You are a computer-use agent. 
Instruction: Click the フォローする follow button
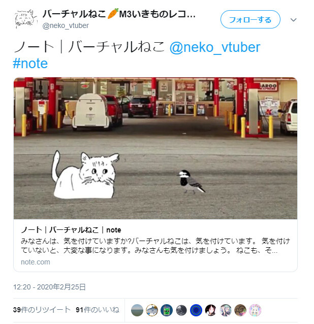coord(250,19)
